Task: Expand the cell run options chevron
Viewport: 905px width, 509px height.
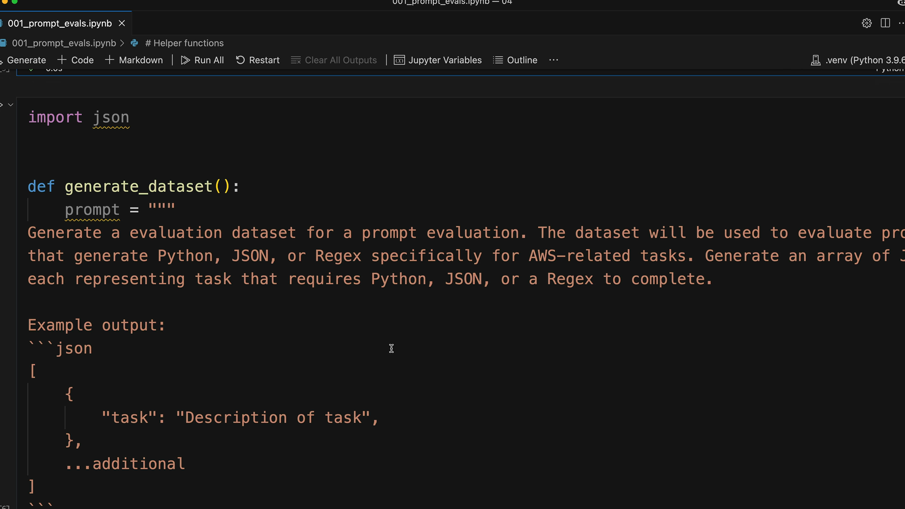Action: click(x=10, y=105)
